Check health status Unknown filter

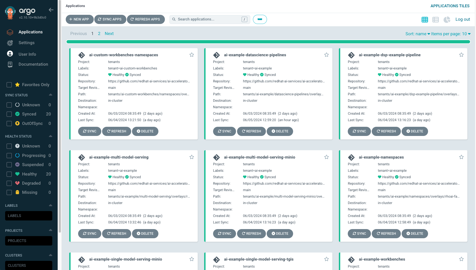[9, 146]
